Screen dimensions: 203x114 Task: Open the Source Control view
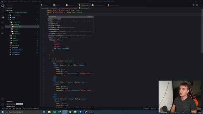3,17
